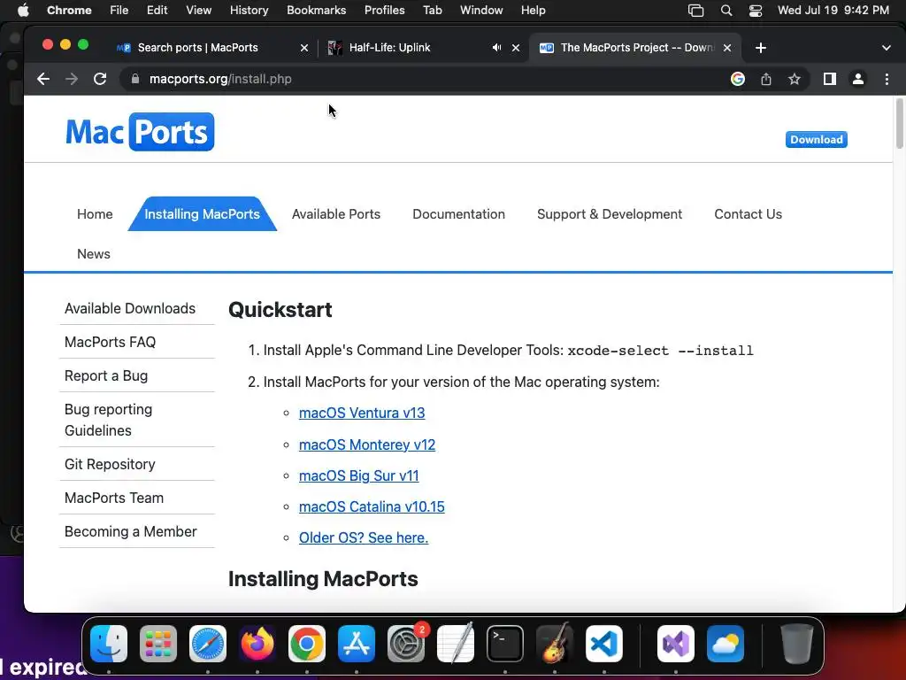Expand tab search chevron in Chrome
The image size is (906, 680).
[x=887, y=48]
